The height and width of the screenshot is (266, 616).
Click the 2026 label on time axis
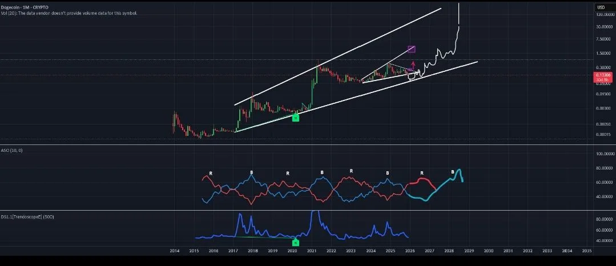410,251
